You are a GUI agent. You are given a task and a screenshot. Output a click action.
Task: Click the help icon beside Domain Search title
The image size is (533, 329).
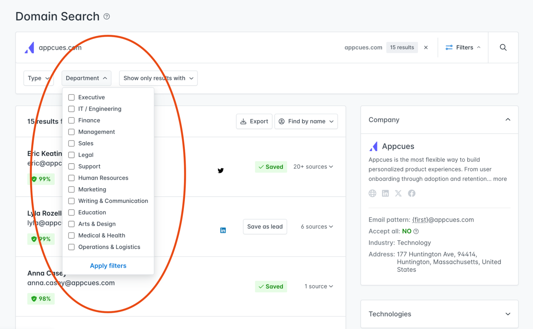tap(106, 16)
